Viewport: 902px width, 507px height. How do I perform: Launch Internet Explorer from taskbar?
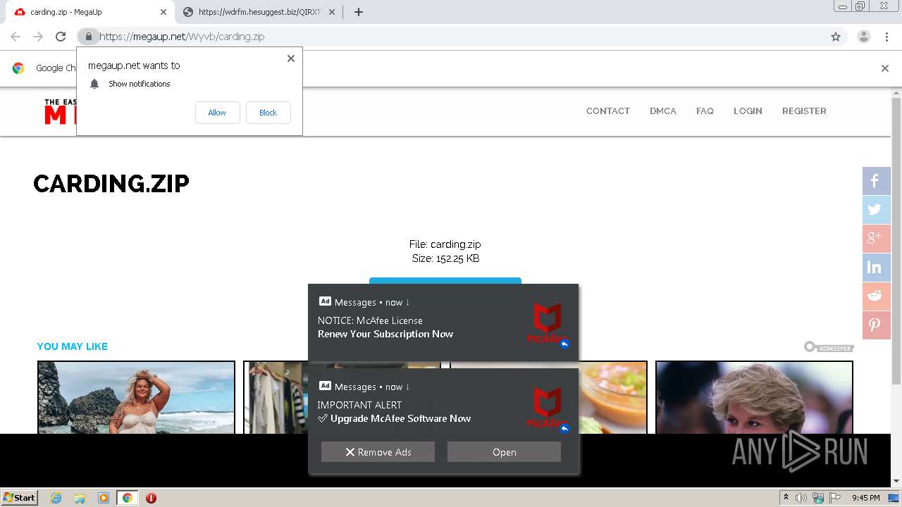point(56,498)
